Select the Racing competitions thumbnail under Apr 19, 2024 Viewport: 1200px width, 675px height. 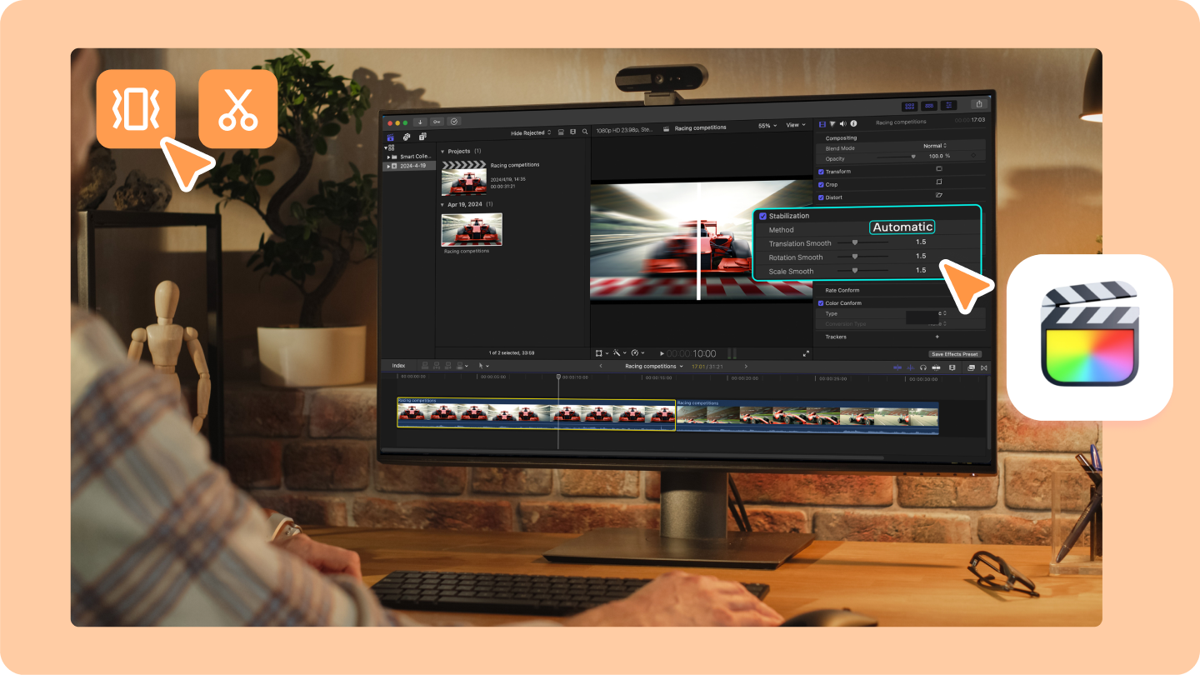pyautogui.click(x=472, y=230)
